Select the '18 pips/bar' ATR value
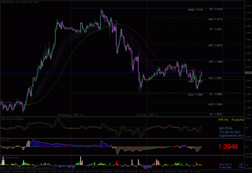Screen dimensions: 252x173 click(237, 120)
